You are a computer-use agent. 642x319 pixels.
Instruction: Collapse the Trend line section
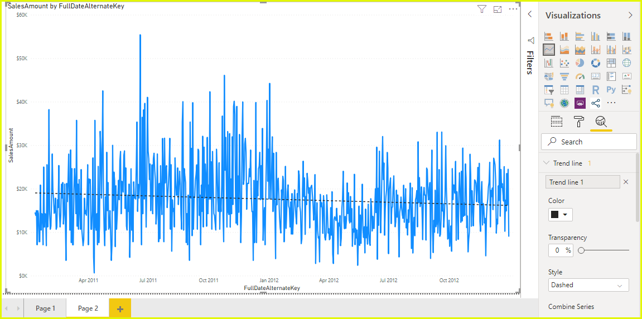(x=547, y=163)
